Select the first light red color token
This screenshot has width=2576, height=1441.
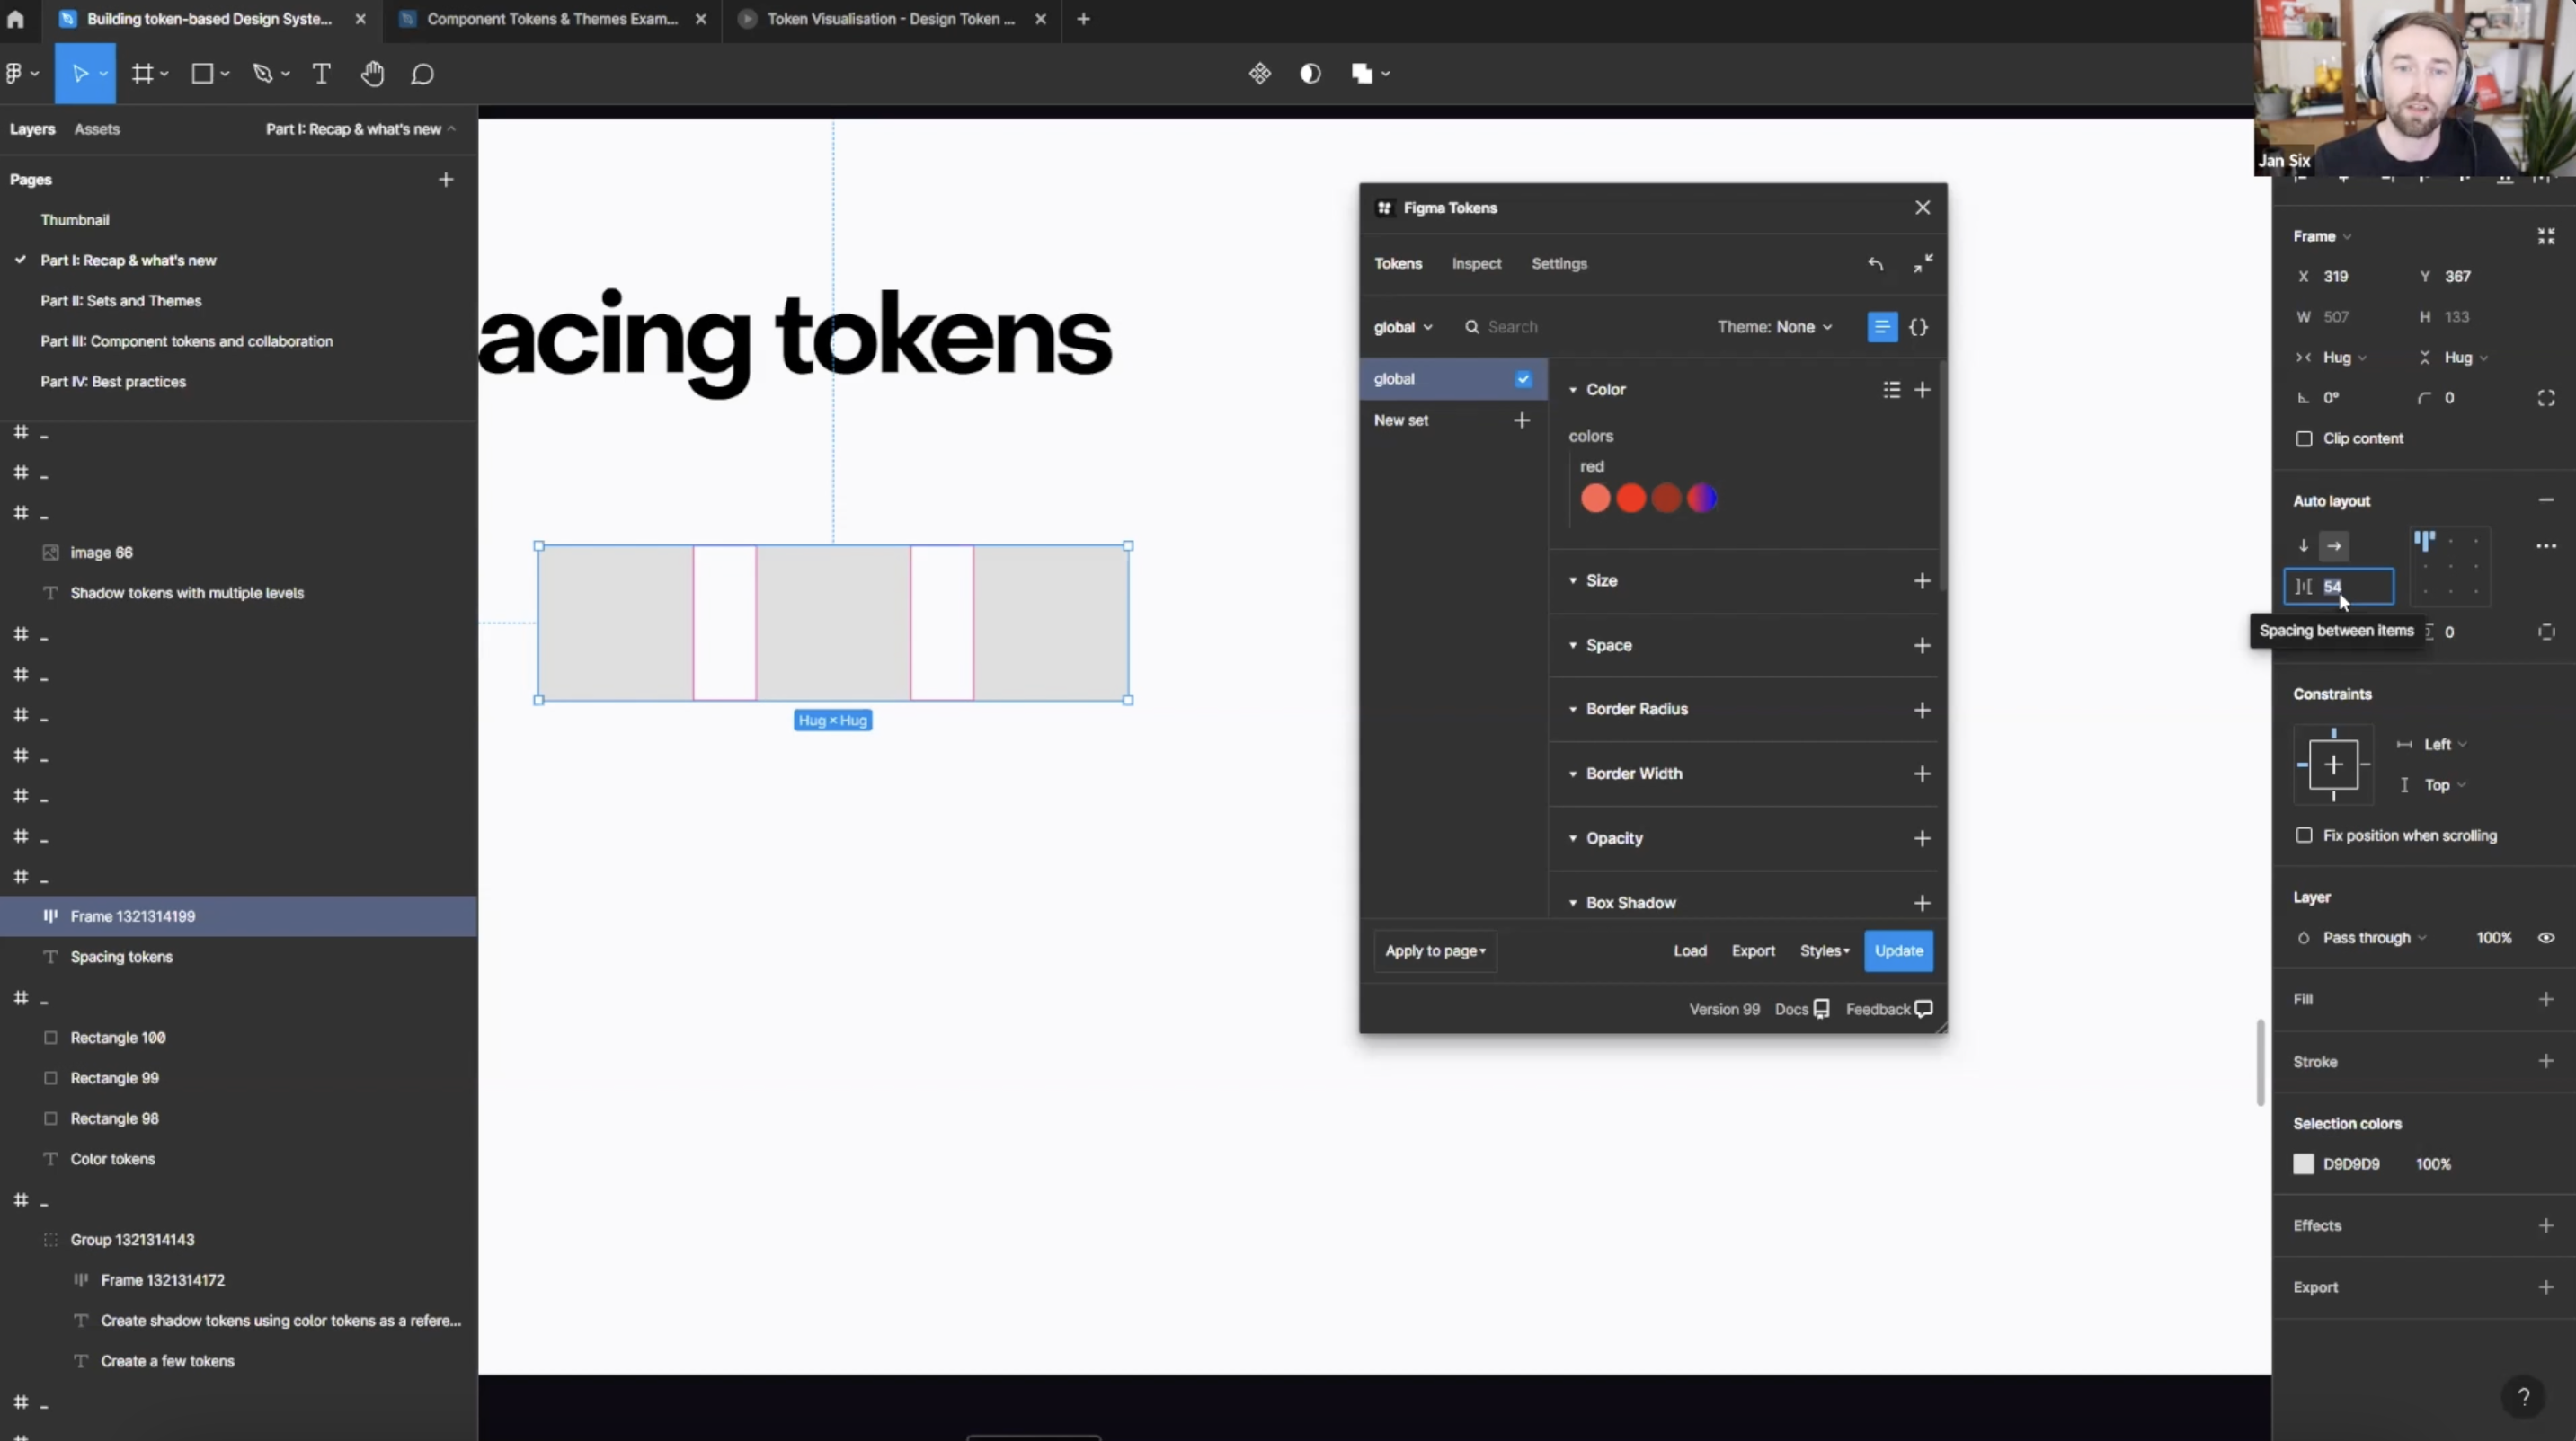[1596, 498]
